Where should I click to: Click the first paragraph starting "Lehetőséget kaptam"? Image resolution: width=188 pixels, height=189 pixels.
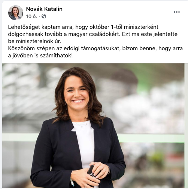point(93,34)
